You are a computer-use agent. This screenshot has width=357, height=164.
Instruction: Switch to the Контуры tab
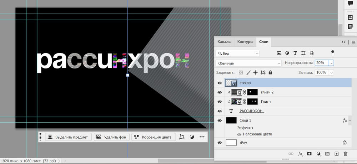tap(245, 42)
